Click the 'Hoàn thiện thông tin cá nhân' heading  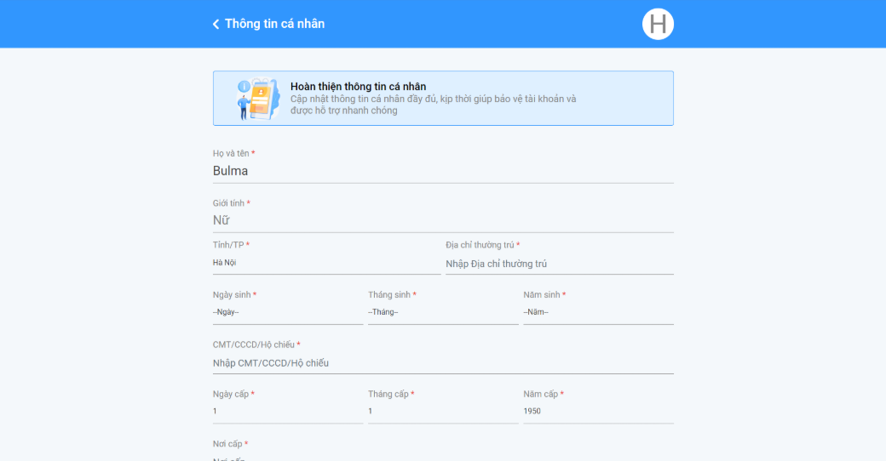(x=358, y=86)
